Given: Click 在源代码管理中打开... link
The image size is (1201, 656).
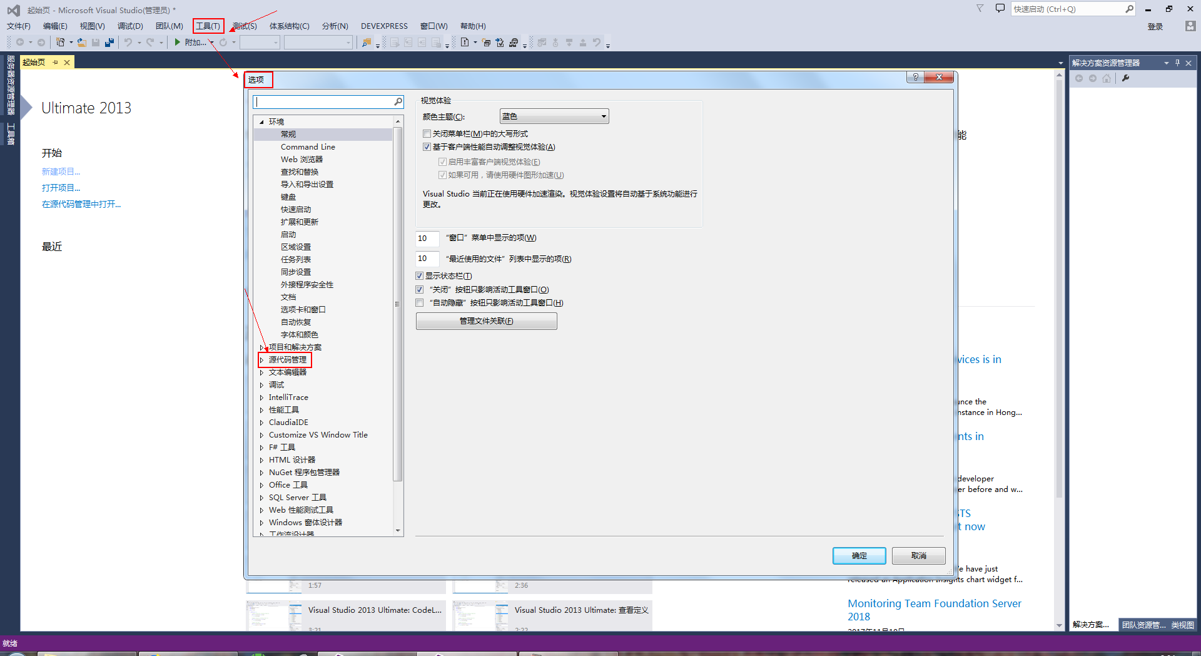Looking at the screenshot, I should point(81,204).
